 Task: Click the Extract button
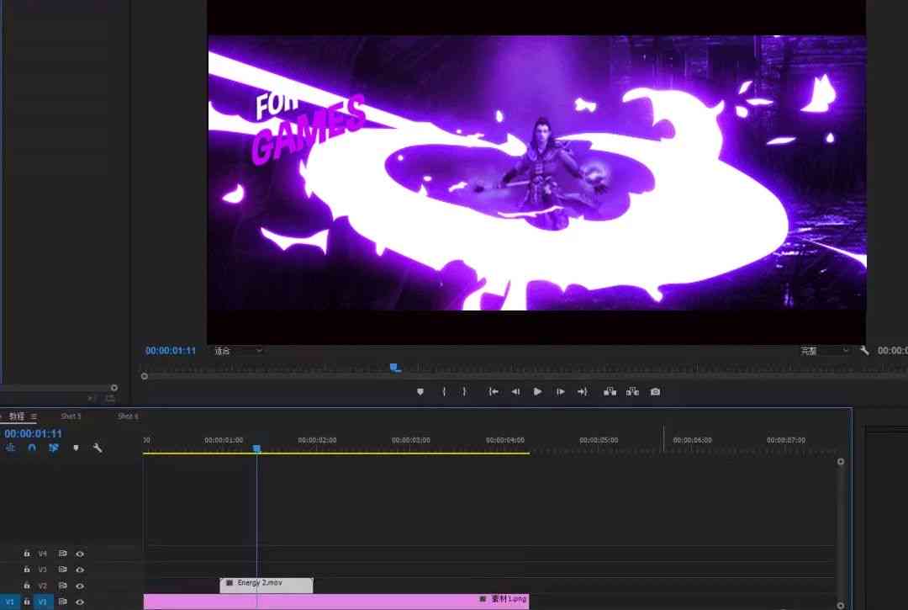pos(632,392)
